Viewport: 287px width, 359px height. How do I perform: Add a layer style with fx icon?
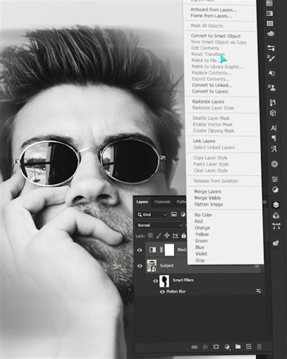(205, 347)
